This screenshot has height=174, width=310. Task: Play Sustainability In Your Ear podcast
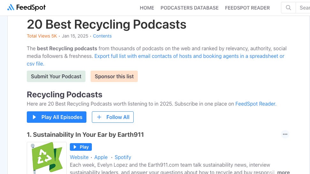[81, 147]
